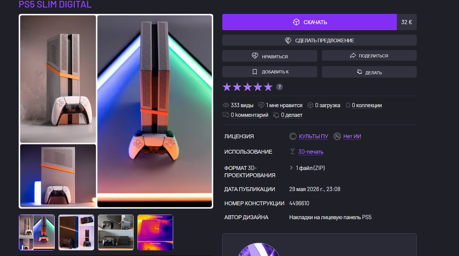
Task: Click the ДАТА ПУБЛИКАЦИИ label
Action: (x=250, y=189)
